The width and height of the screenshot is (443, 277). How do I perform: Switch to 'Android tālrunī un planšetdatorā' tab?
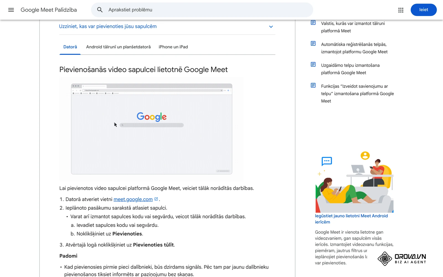[119, 47]
